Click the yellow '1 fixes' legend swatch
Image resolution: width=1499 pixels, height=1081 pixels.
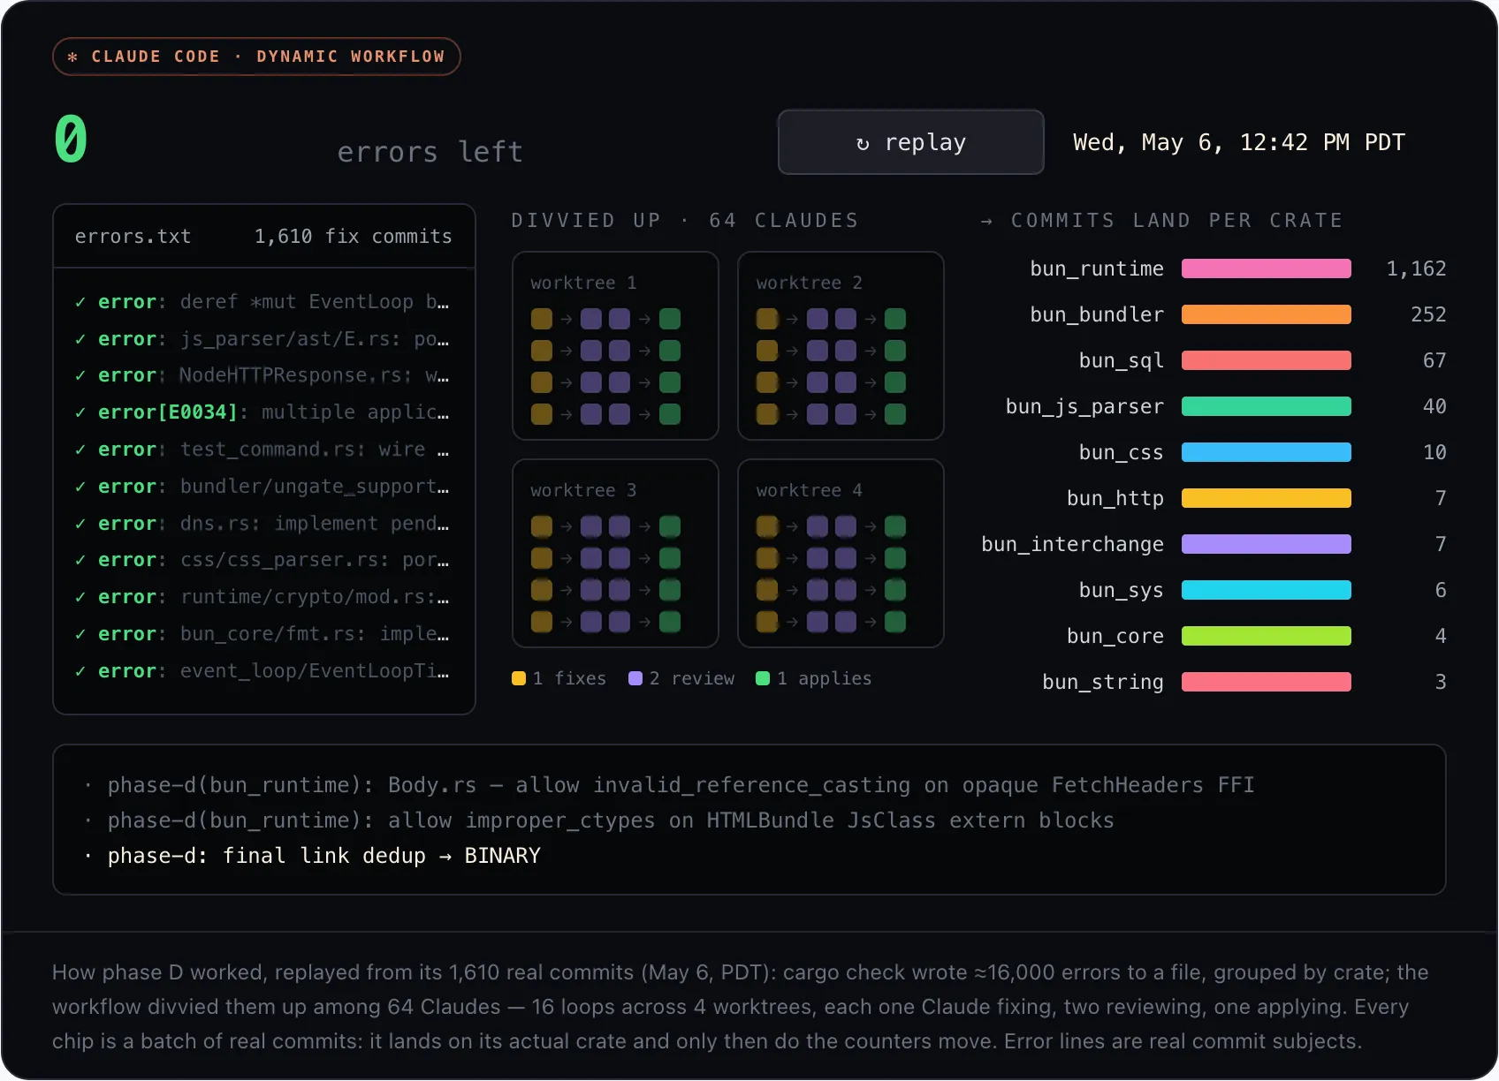point(519,678)
